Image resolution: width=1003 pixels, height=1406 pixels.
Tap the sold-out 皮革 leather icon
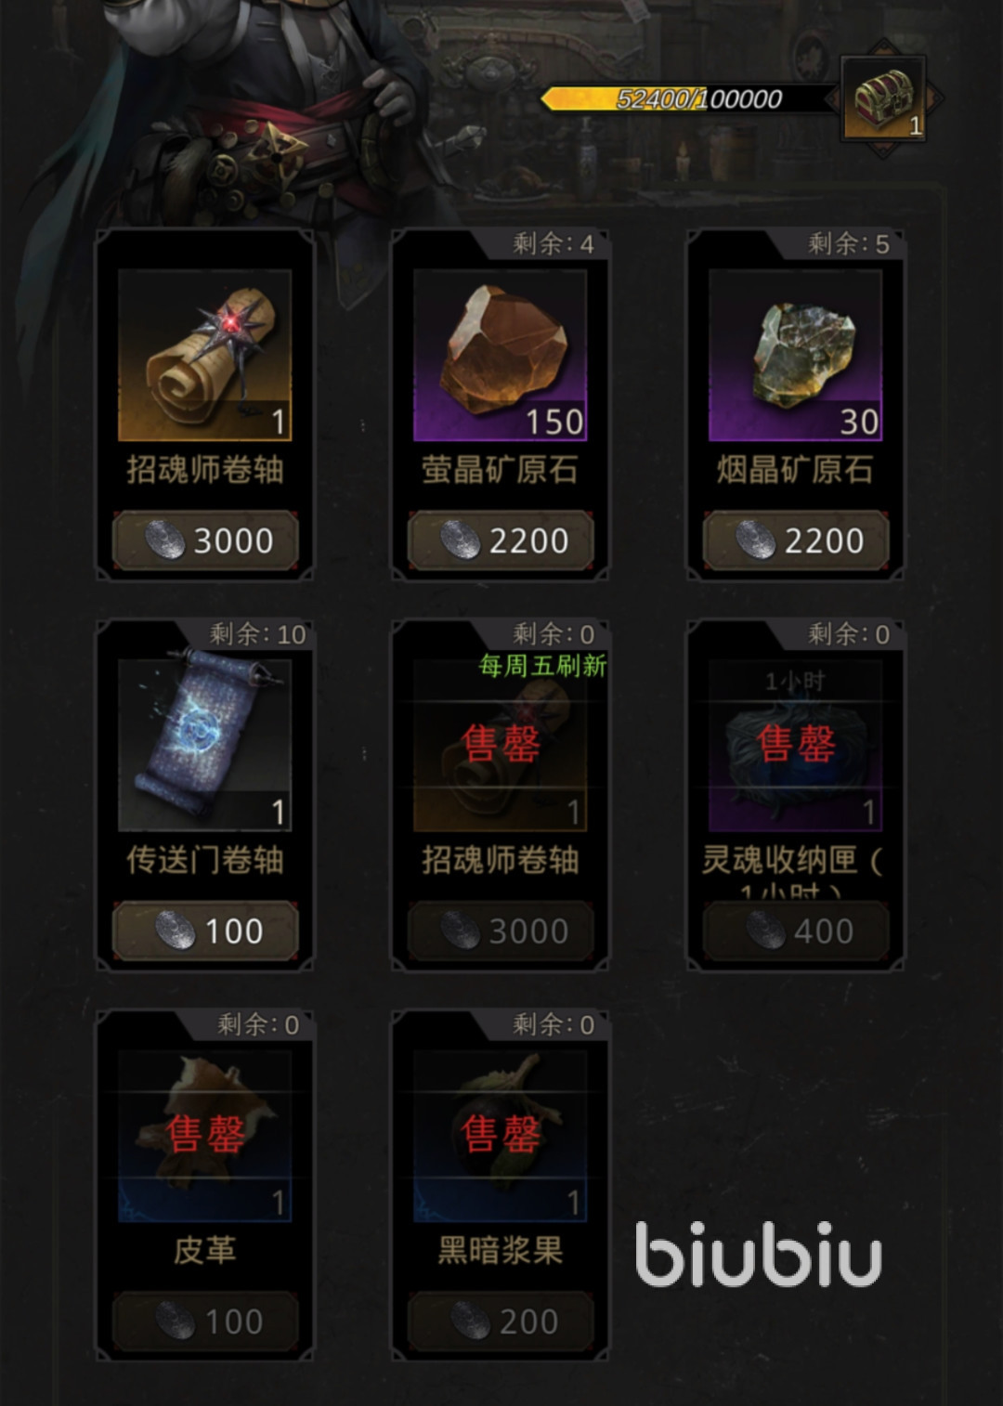(x=204, y=1135)
